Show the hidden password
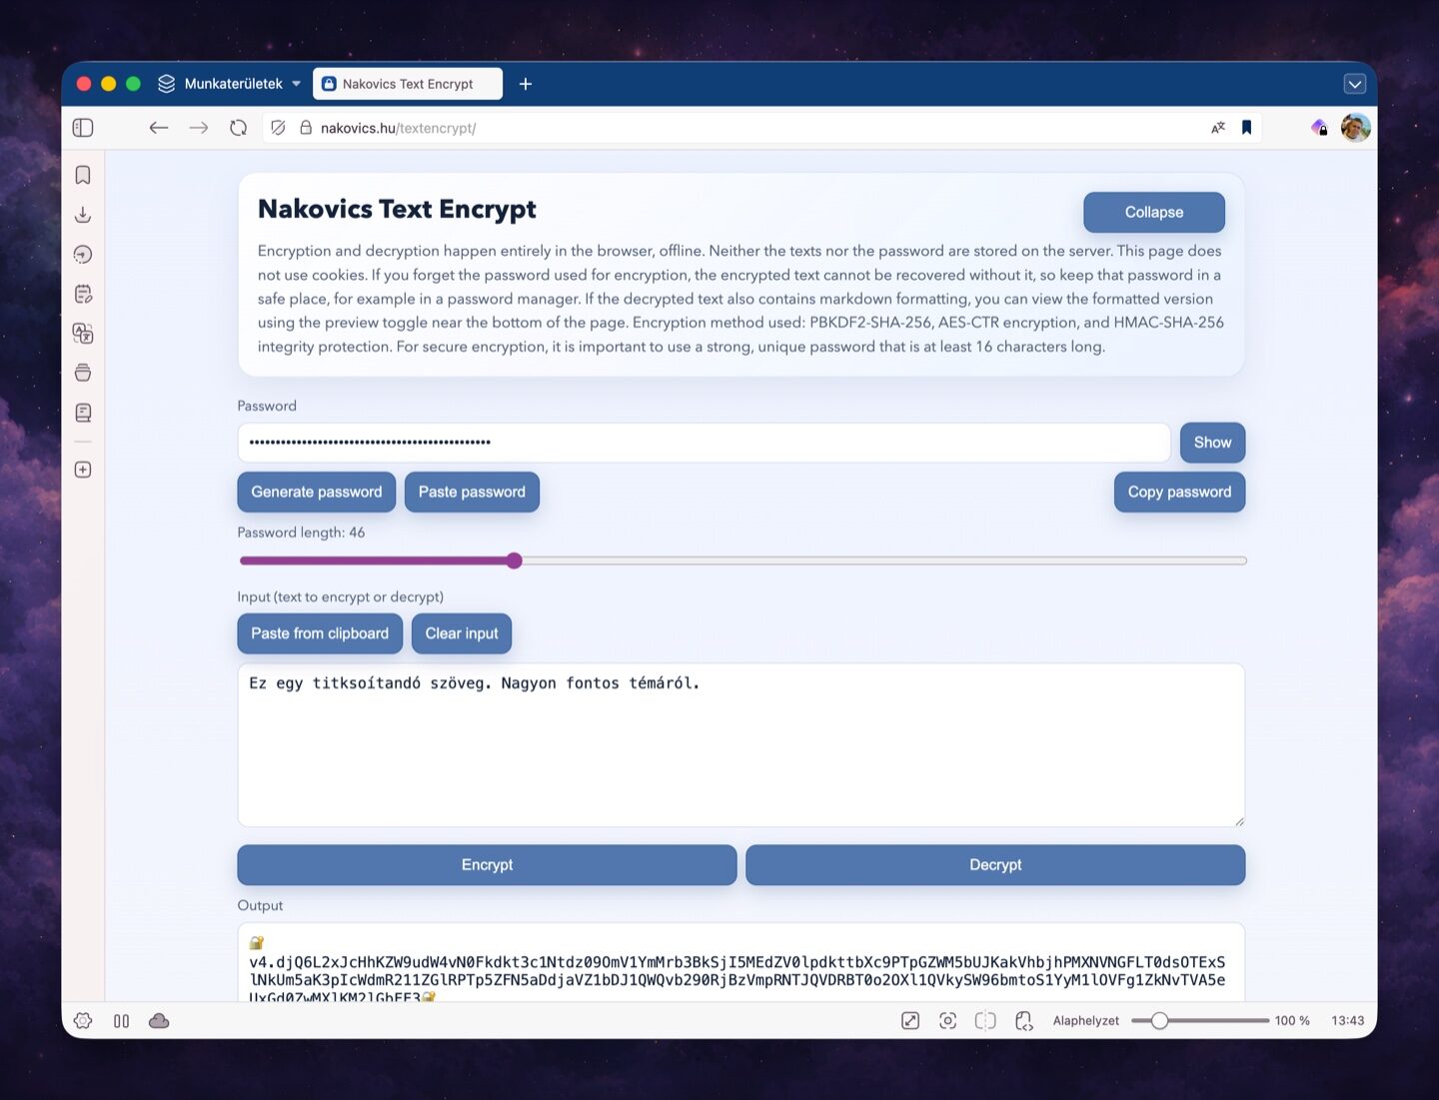 (1212, 443)
